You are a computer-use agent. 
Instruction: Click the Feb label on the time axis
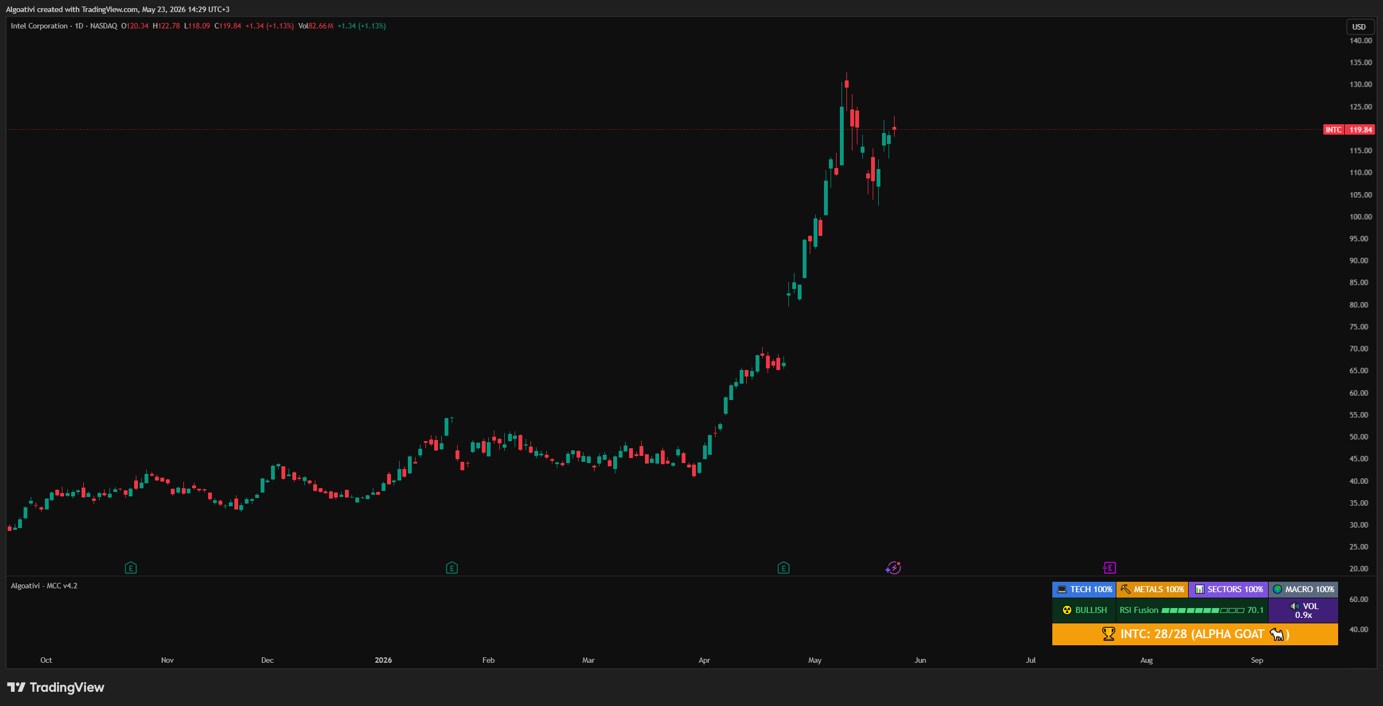[x=488, y=660]
